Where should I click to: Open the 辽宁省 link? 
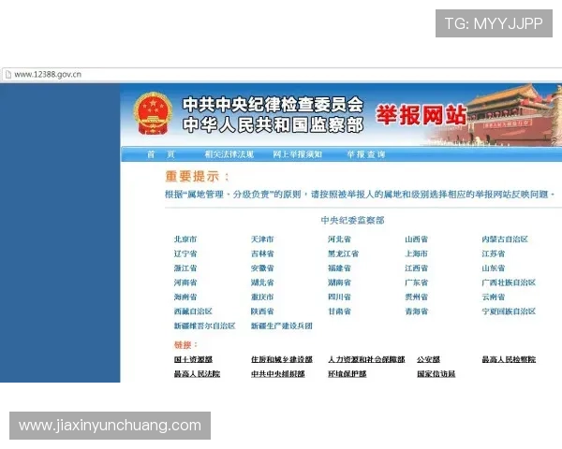pyautogui.click(x=185, y=253)
